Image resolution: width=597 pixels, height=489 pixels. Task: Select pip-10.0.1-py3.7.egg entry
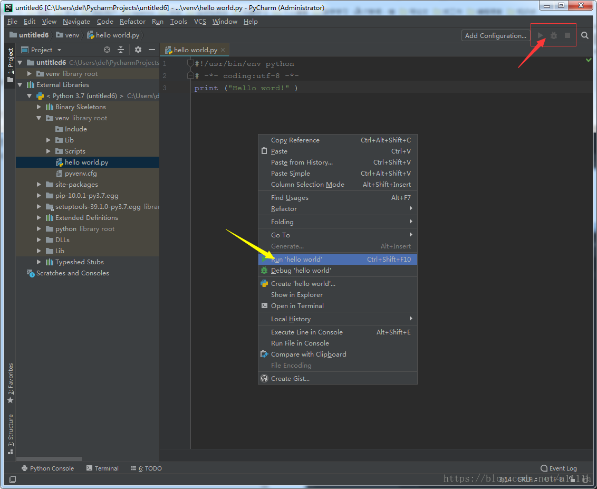(x=88, y=195)
